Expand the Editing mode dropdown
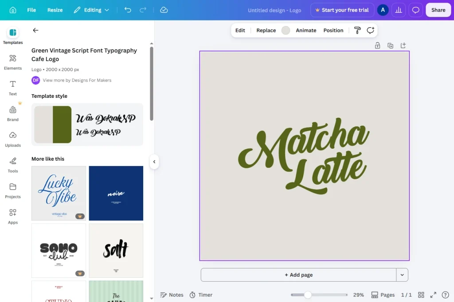 click(x=91, y=10)
